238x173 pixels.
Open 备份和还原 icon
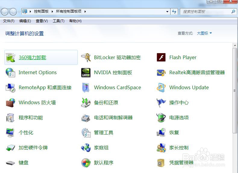(x=86, y=103)
